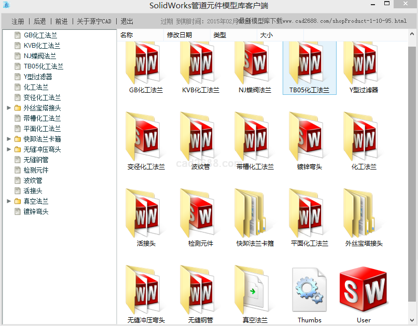Click the 注册 menu item
Image resolution: width=418 pixels, height=326 pixels.
click(x=18, y=21)
